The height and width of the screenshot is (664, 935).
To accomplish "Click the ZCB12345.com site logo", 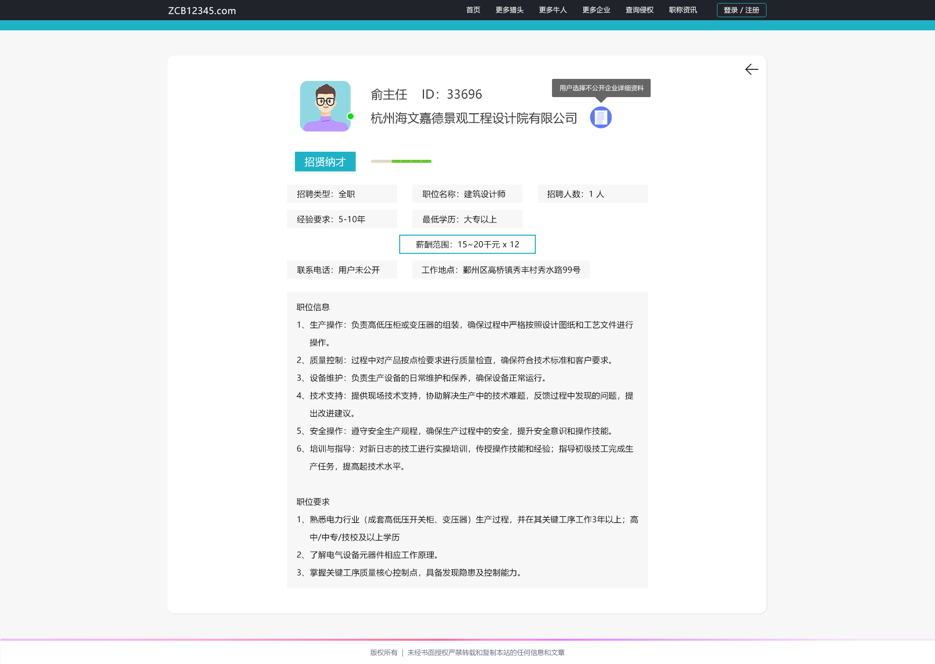I will [x=202, y=11].
